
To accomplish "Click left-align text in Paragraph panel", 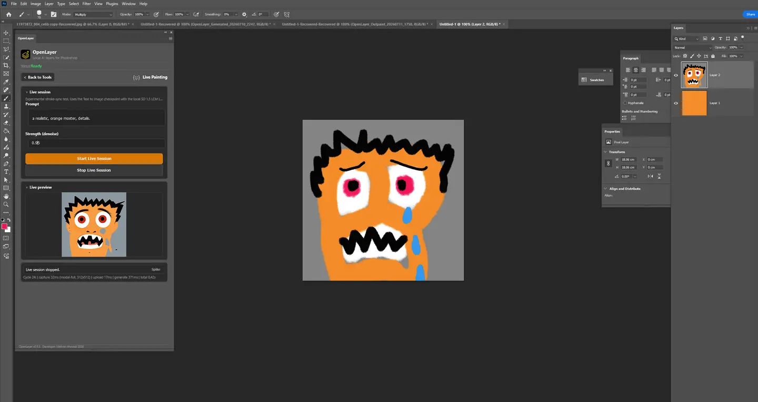I will 628,69.
